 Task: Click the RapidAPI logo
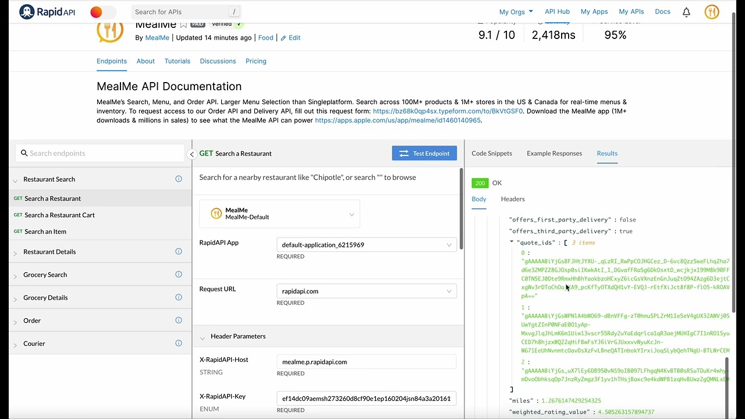point(48,12)
